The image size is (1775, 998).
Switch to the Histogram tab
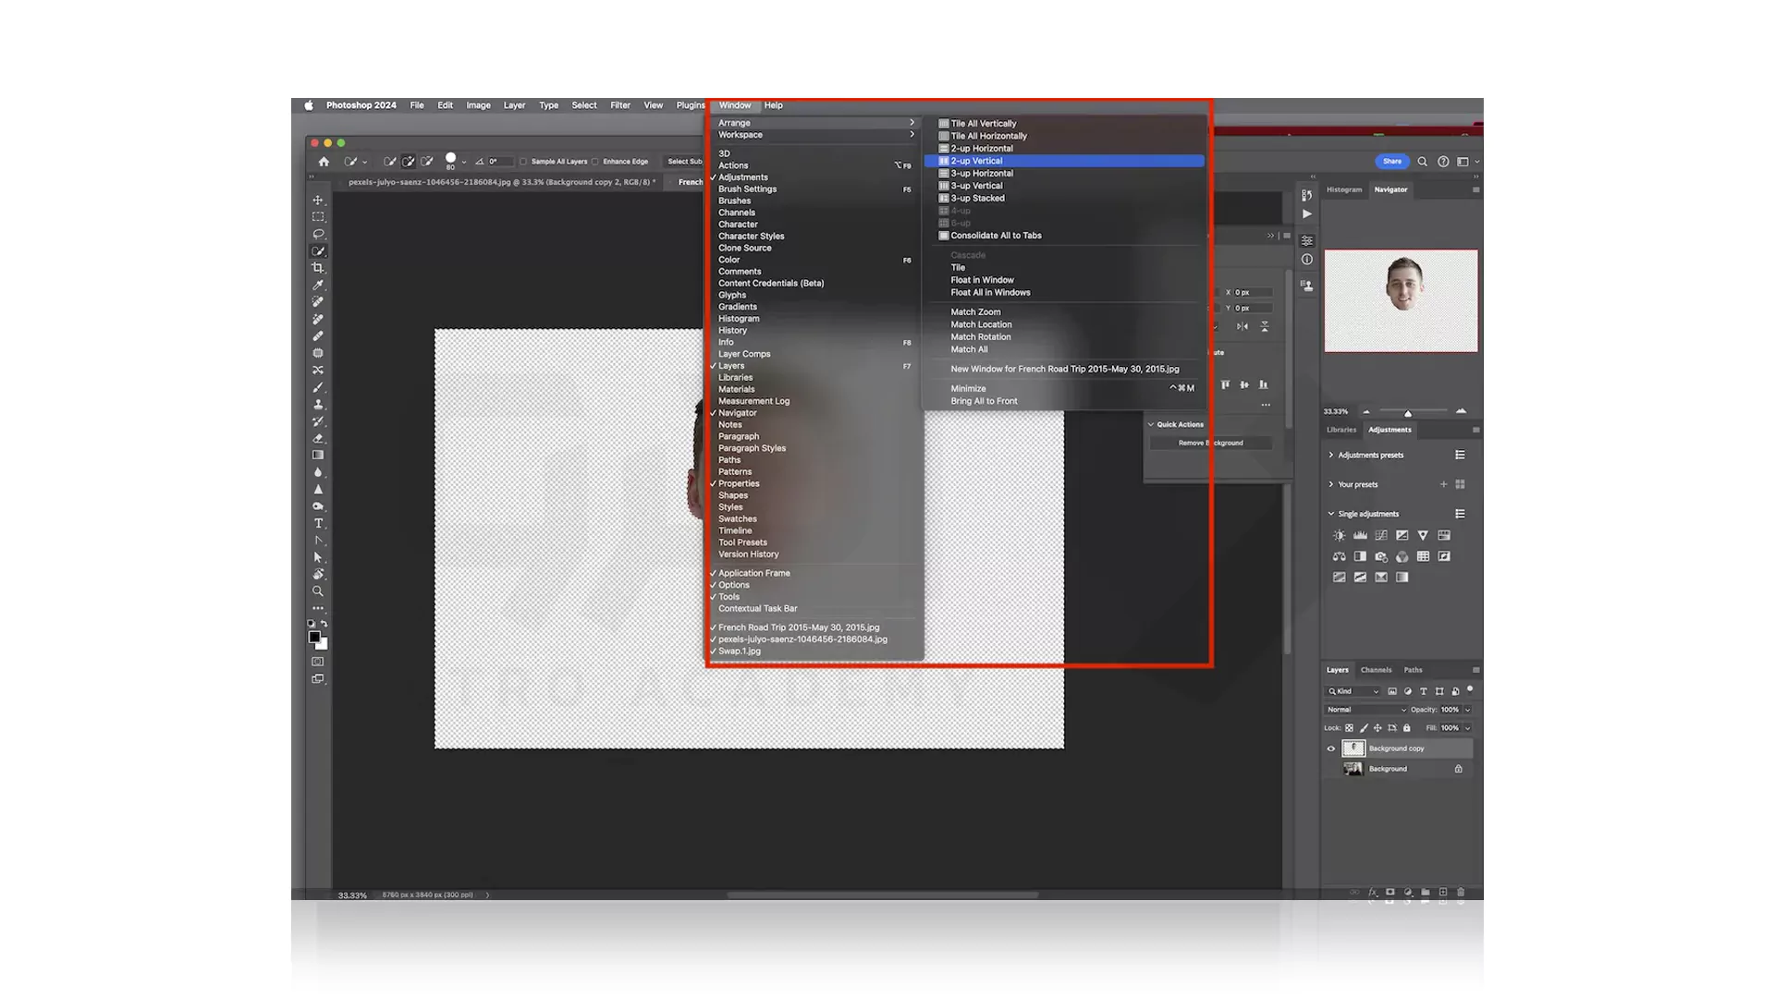click(x=1344, y=189)
